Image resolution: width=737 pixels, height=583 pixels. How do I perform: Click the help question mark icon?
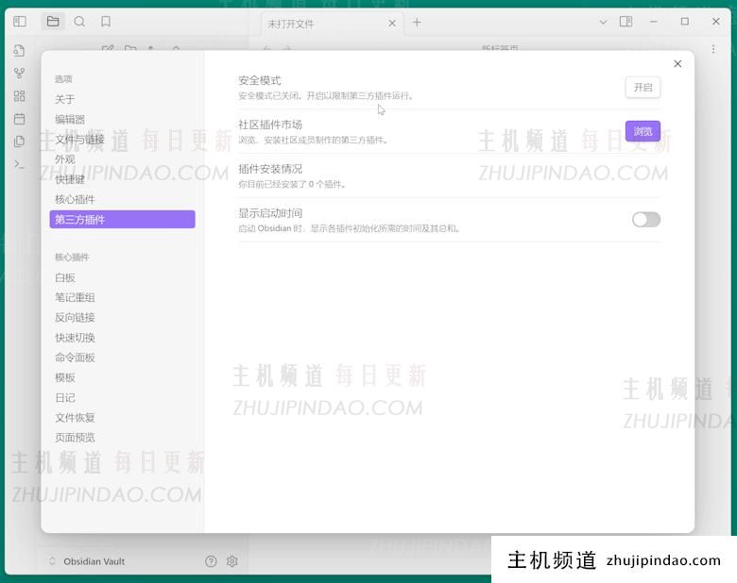[x=211, y=561]
